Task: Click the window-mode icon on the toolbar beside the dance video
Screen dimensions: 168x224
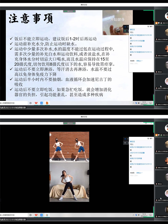Action: 128,139
